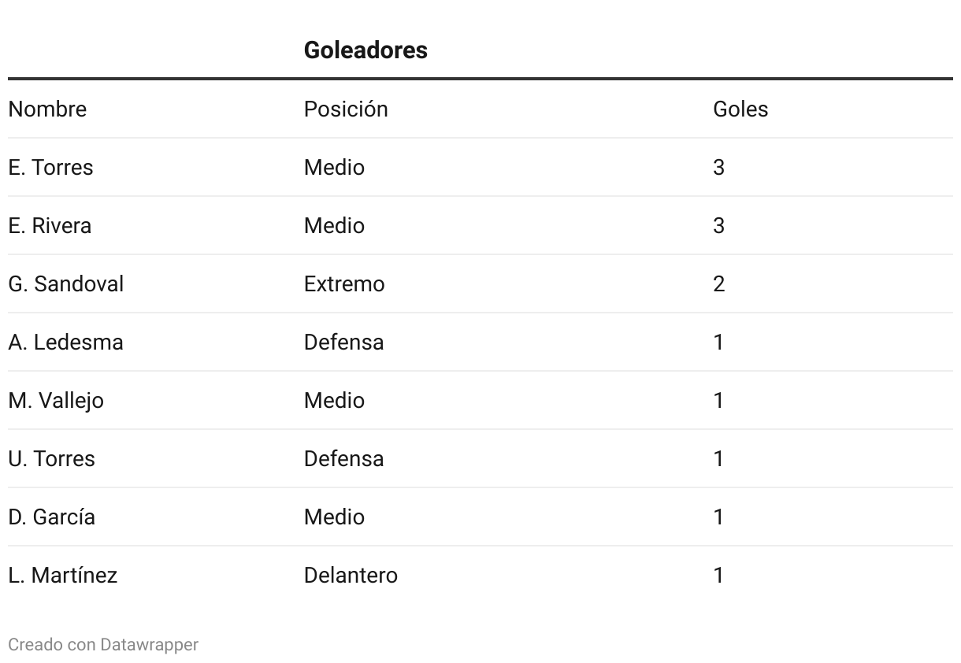961x663 pixels.
Task: Click goals value for L. Martínez
Action: pos(718,575)
